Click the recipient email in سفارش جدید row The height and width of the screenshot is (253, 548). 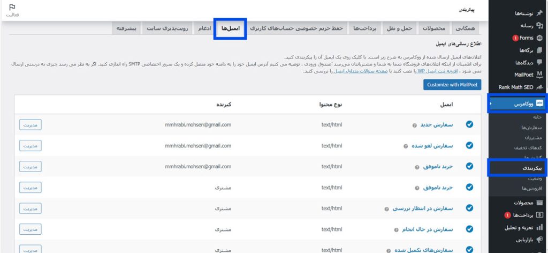(x=198, y=124)
